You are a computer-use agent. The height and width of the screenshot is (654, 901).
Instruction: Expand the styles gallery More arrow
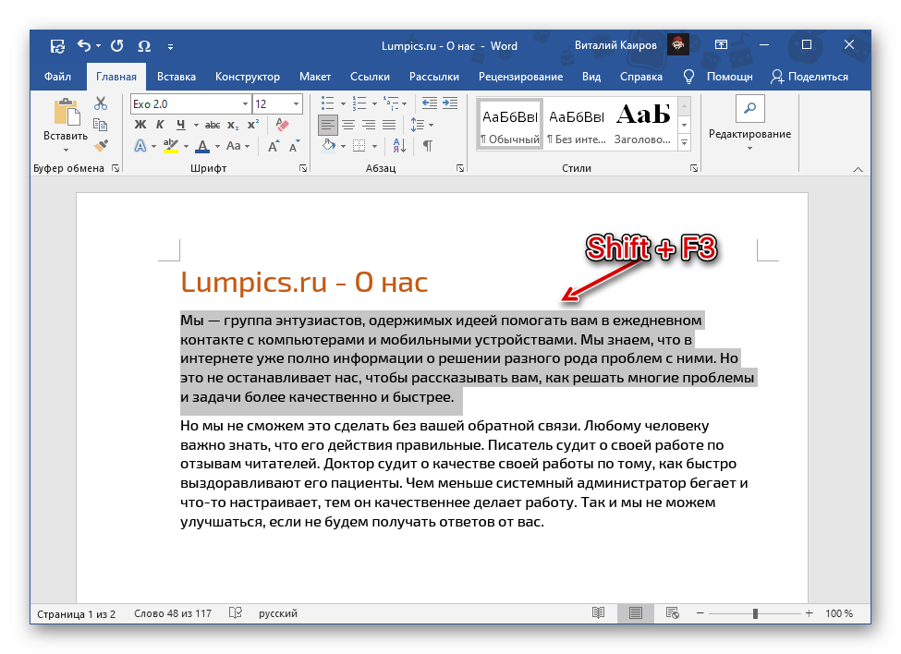coord(684,142)
